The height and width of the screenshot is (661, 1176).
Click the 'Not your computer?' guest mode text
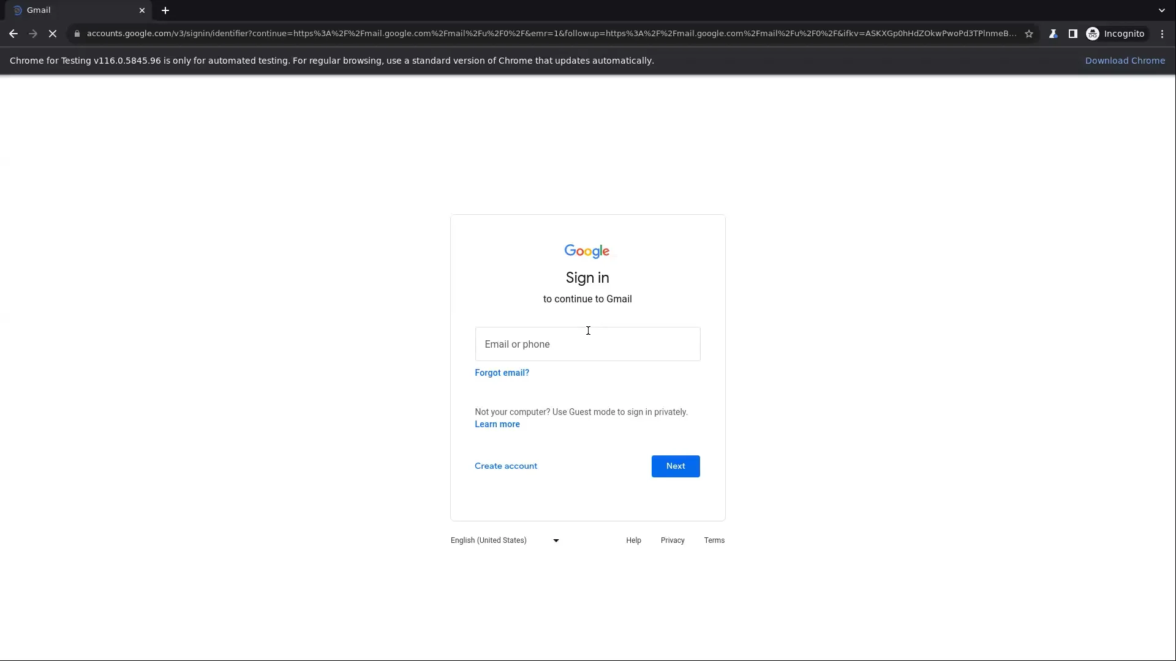(x=581, y=412)
